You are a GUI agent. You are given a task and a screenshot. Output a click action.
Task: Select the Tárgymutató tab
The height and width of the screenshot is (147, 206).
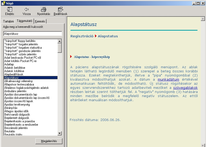25,21
